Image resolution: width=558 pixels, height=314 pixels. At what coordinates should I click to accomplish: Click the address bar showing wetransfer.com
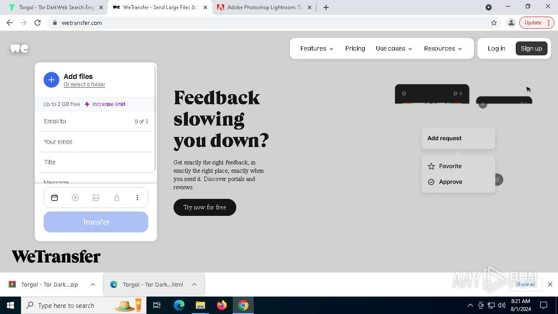(x=274, y=23)
